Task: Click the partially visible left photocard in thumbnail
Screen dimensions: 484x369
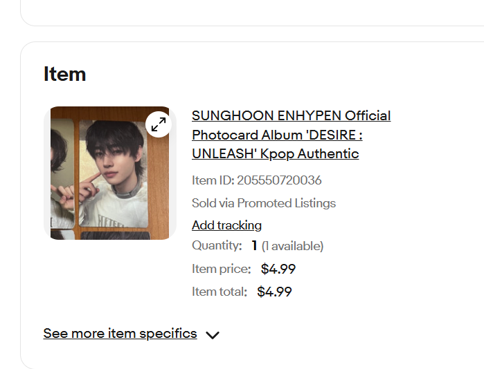Action: click(62, 174)
